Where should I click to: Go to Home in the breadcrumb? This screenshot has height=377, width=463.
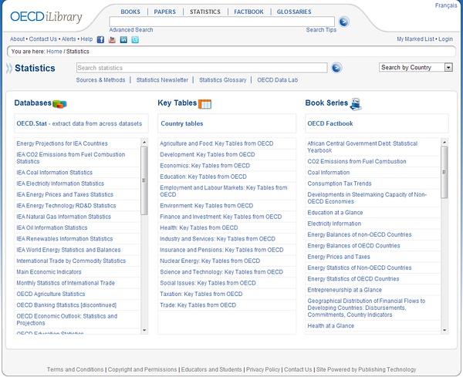click(54, 52)
